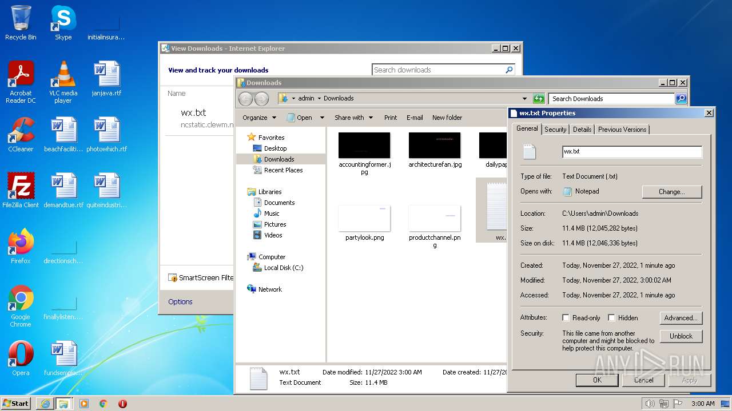
Task: Click E-mail in Explorer toolbar
Action: (x=415, y=118)
